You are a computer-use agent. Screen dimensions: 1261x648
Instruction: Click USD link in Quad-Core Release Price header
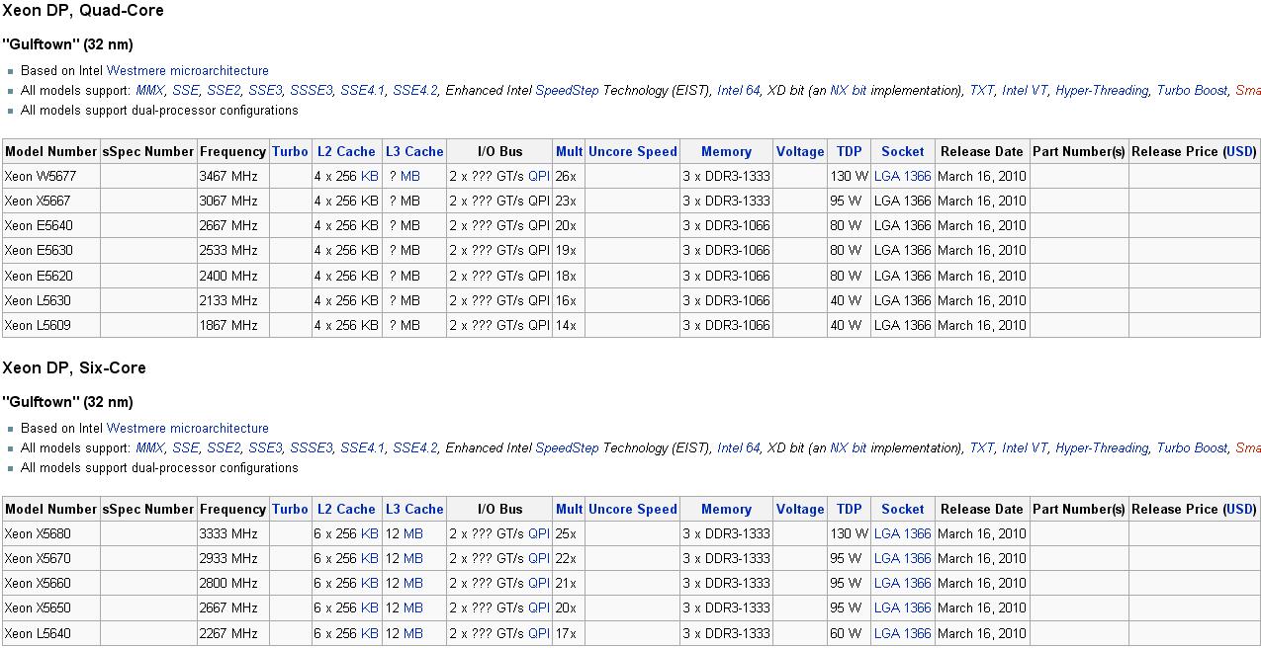[x=1239, y=152]
